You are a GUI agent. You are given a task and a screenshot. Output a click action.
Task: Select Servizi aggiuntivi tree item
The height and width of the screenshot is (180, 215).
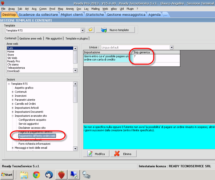(x=28, y=124)
